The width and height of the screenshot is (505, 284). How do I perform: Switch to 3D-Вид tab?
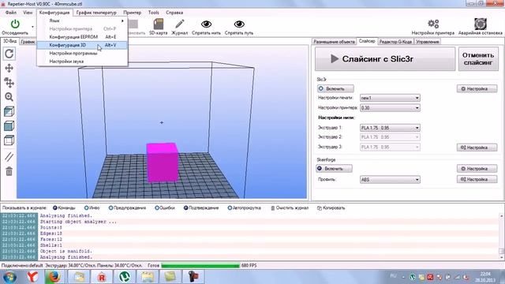[x=10, y=41]
